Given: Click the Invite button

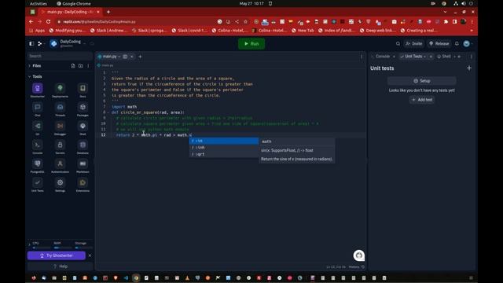Looking at the screenshot, I should pyautogui.click(x=414, y=44).
